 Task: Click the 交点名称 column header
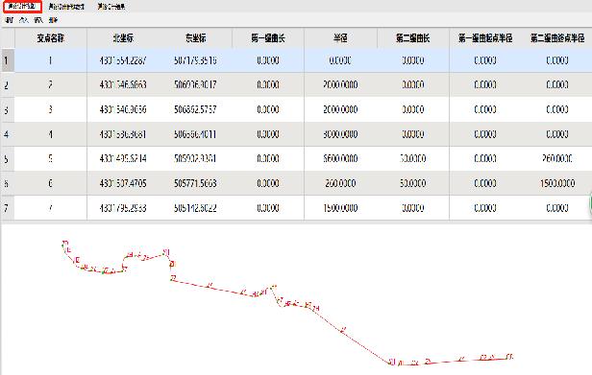[51, 38]
